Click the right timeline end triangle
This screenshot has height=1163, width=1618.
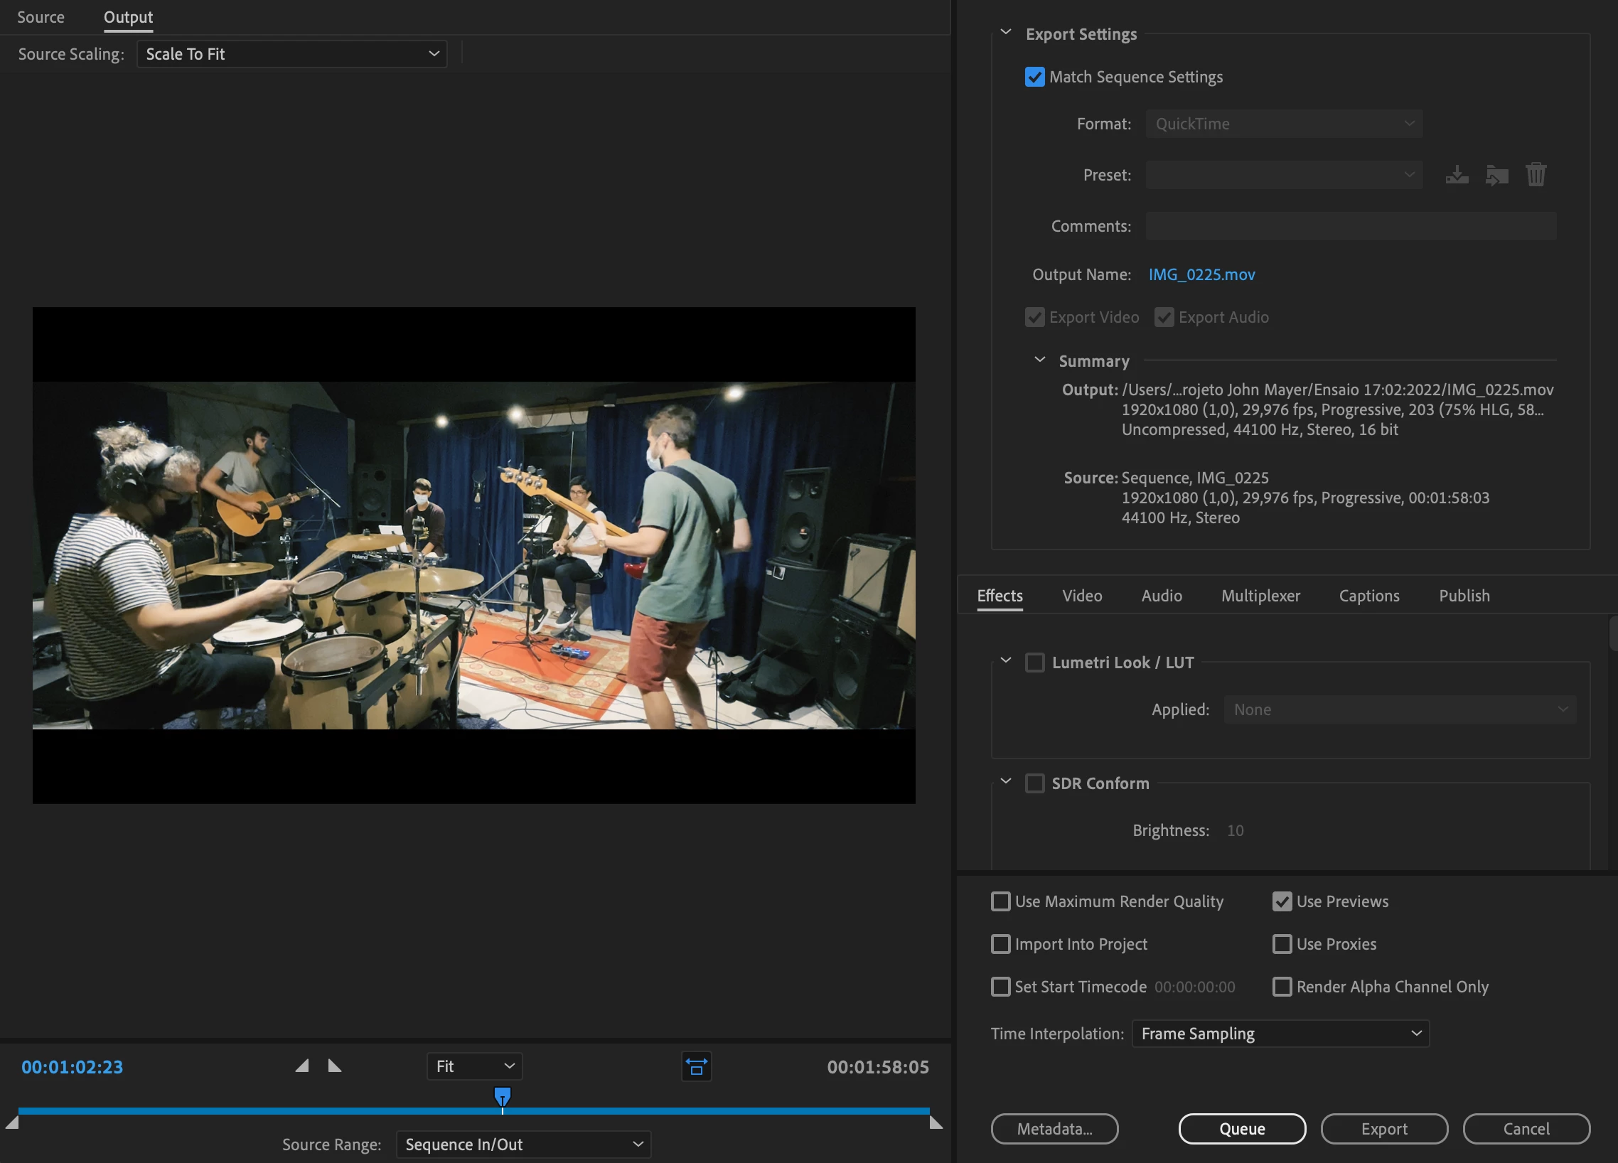(936, 1123)
